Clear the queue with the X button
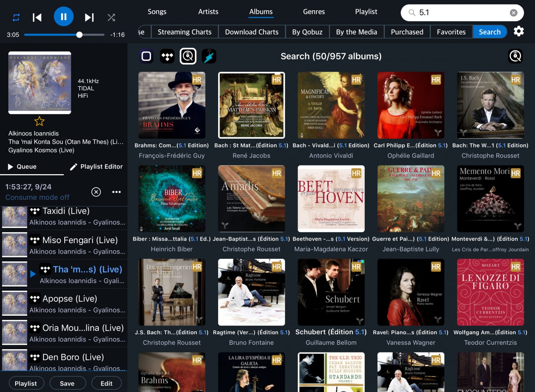This screenshot has width=535, height=392. coord(96,192)
